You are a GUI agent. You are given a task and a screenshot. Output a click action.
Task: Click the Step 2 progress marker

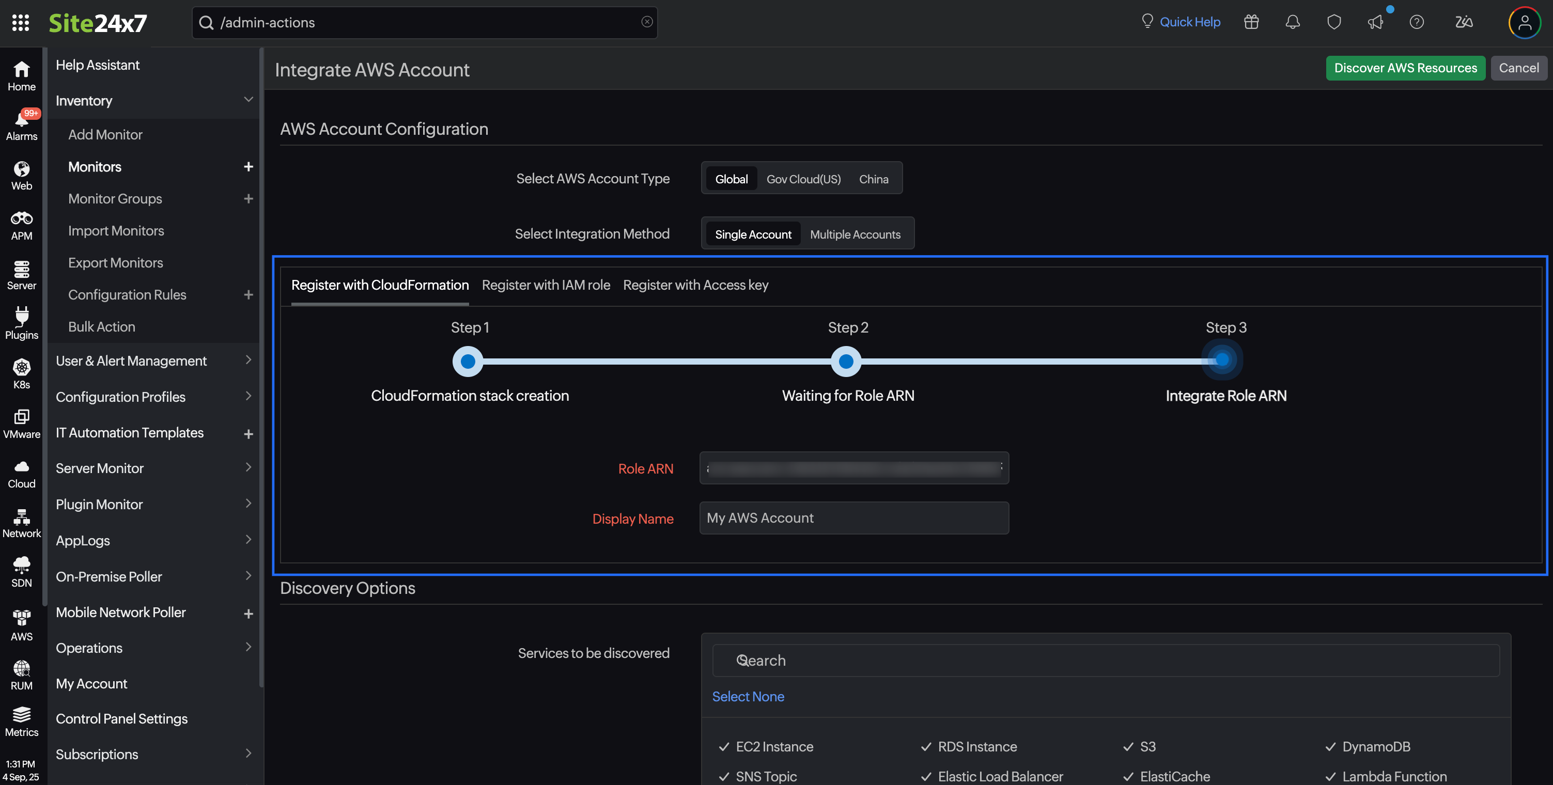point(845,361)
